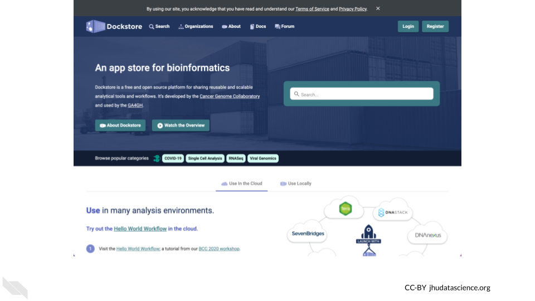This screenshot has height=301, width=535.
Task: Follow the Cancer Genome Collaboratory link
Action: [230, 96]
